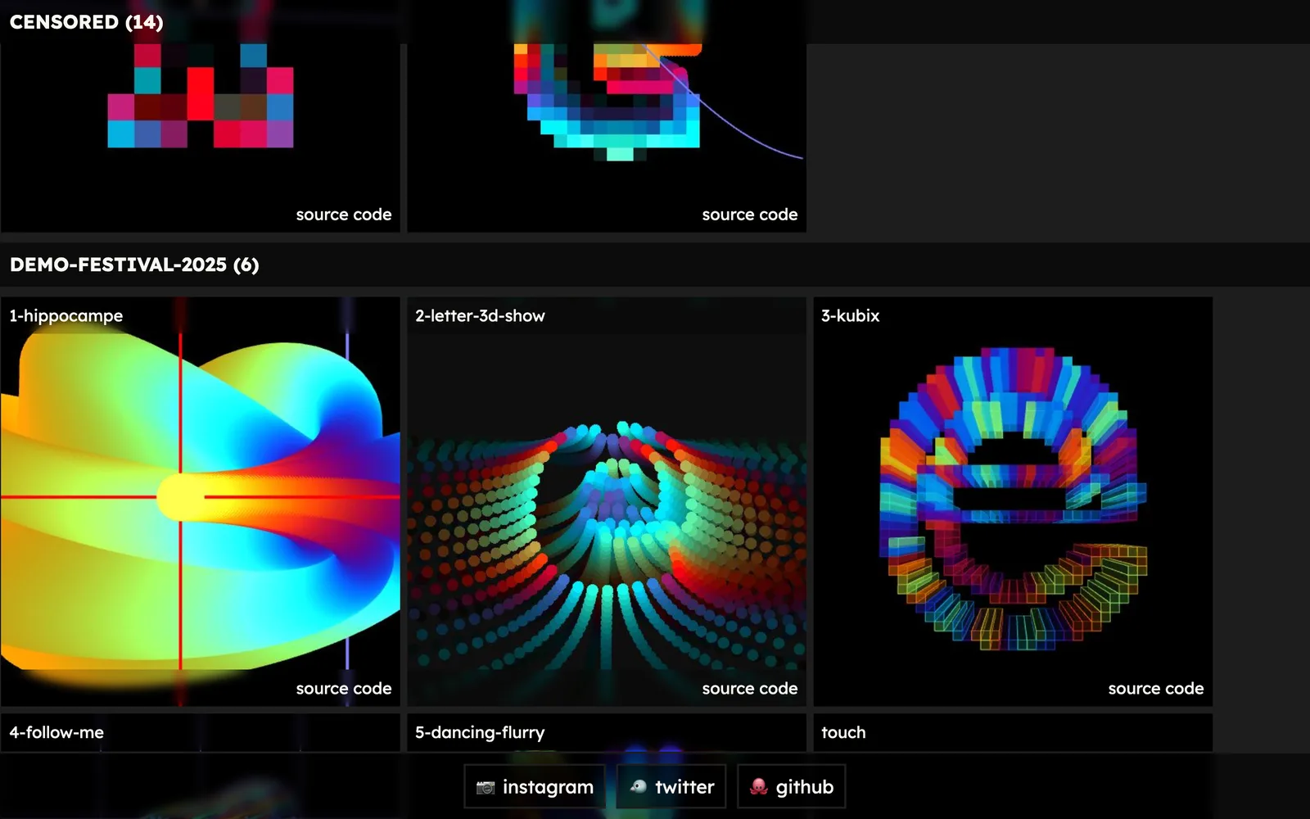Open source code of the sketch with purple curve
Viewport: 1310px width, 819px height.
pyautogui.click(x=750, y=215)
